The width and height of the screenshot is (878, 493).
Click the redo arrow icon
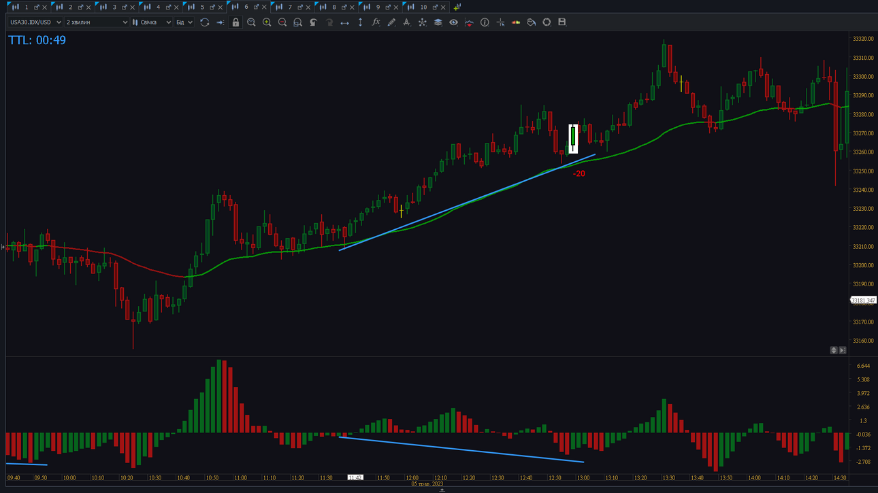[x=329, y=22]
